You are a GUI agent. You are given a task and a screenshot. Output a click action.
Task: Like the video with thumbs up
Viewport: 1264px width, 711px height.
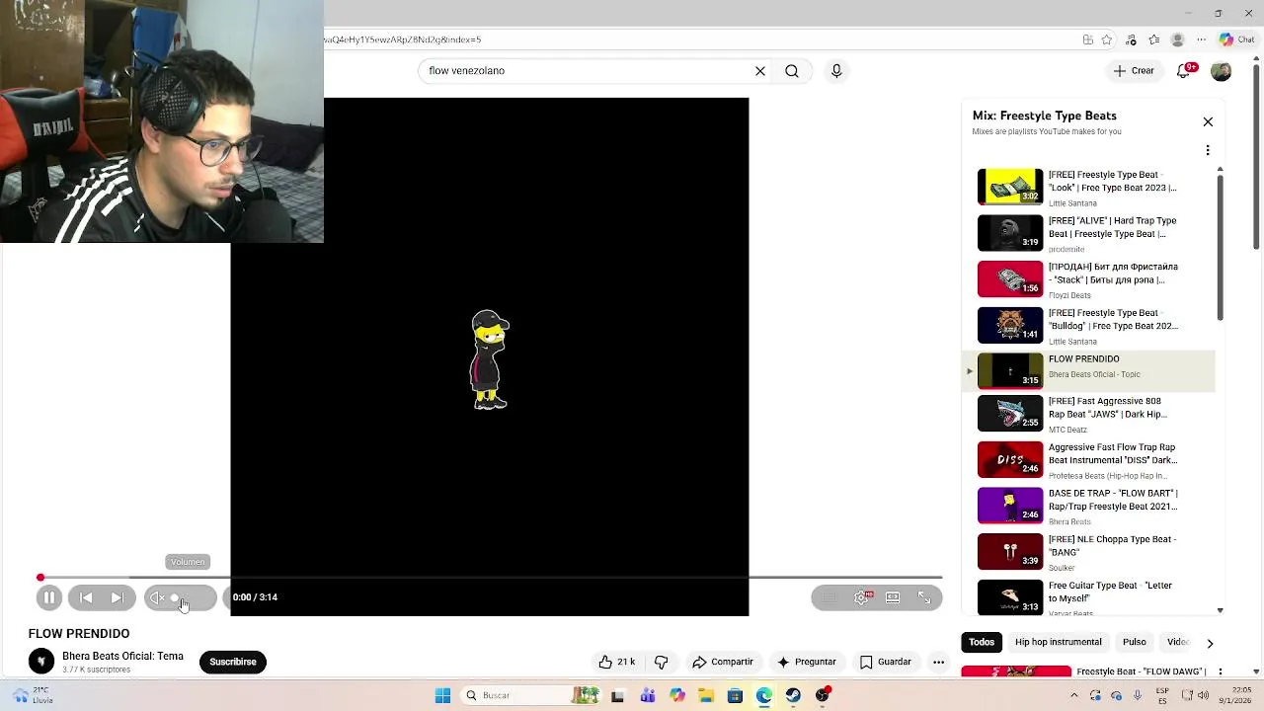[x=616, y=662]
